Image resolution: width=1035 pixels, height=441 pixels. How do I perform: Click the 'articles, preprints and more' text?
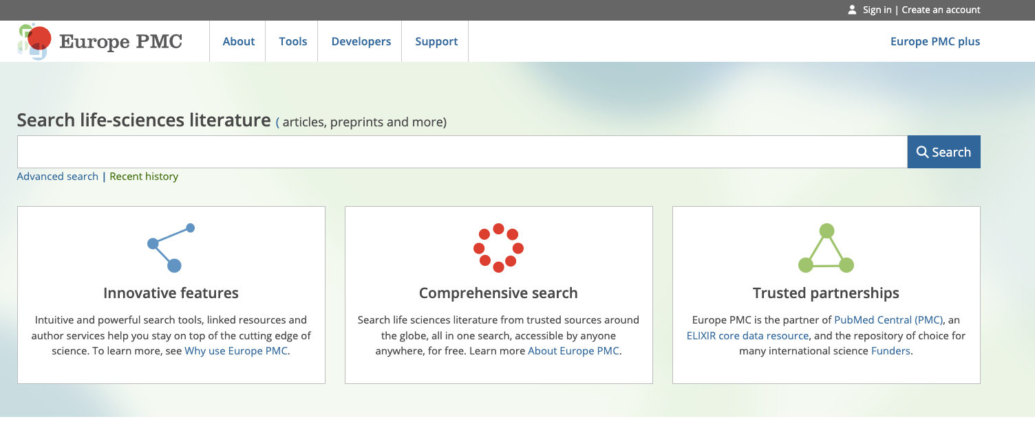point(363,122)
